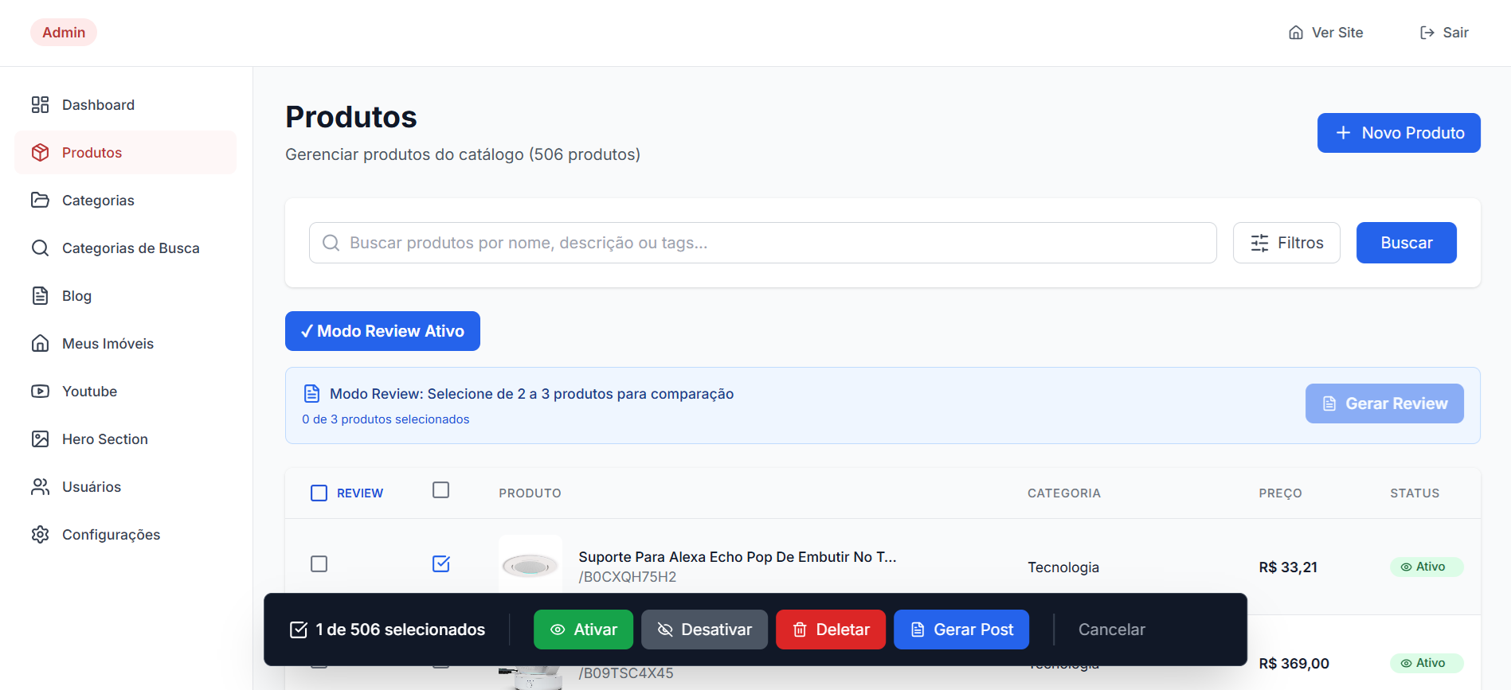Click the Configurações gear icon
The image size is (1511, 690).
tap(40, 535)
